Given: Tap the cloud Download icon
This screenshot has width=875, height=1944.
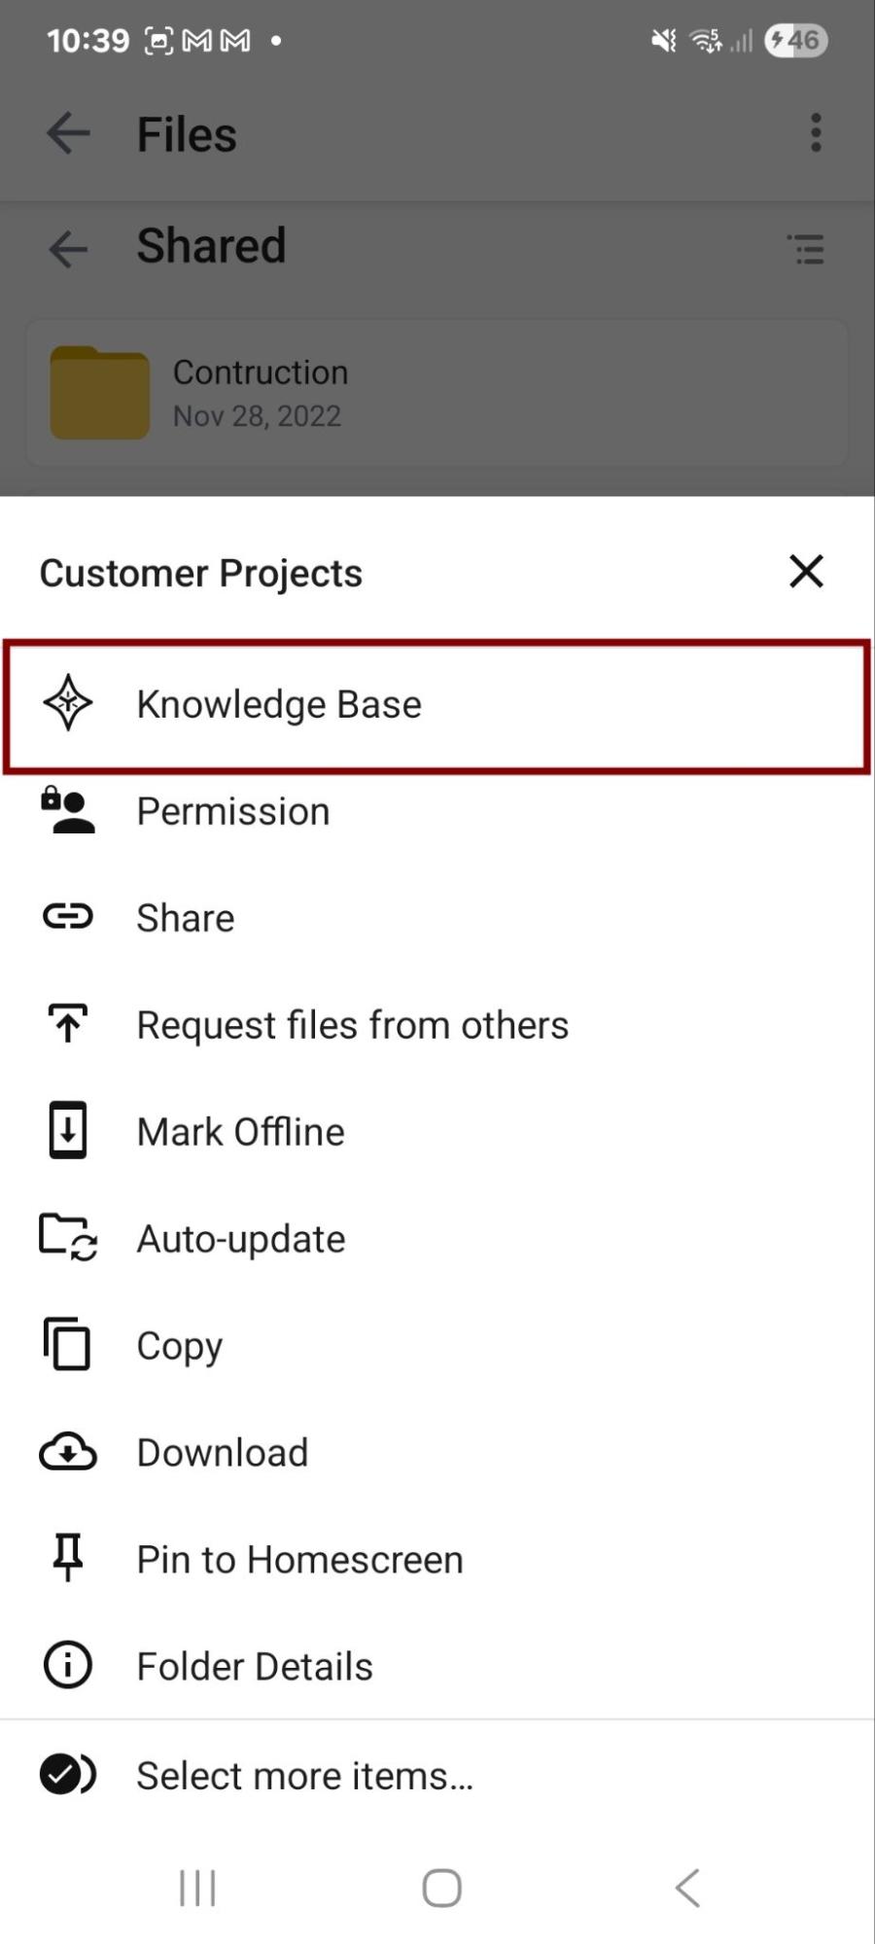Looking at the screenshot, I should 68,1452.
